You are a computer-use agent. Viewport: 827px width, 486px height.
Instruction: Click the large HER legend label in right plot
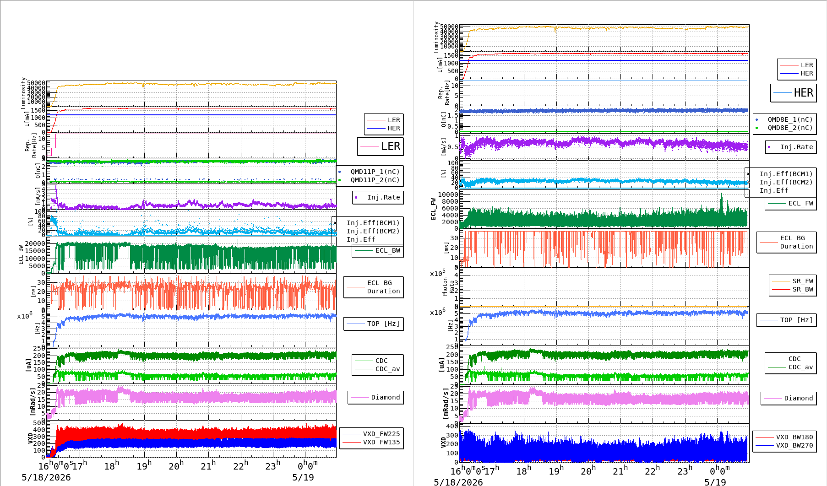[x=803, y=93]
